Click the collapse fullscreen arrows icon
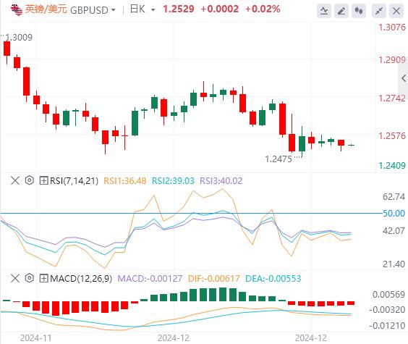This screenshot has height=344, width=408. point(379,11)
